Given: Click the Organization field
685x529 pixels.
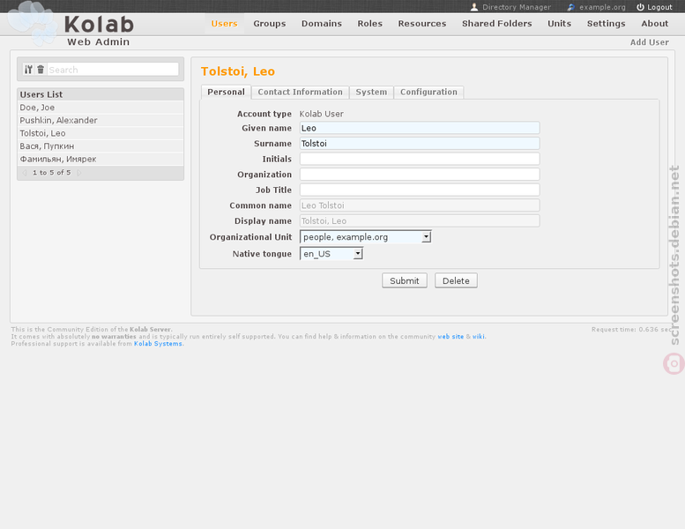Looking at the screenshot, I should [420, 175].
